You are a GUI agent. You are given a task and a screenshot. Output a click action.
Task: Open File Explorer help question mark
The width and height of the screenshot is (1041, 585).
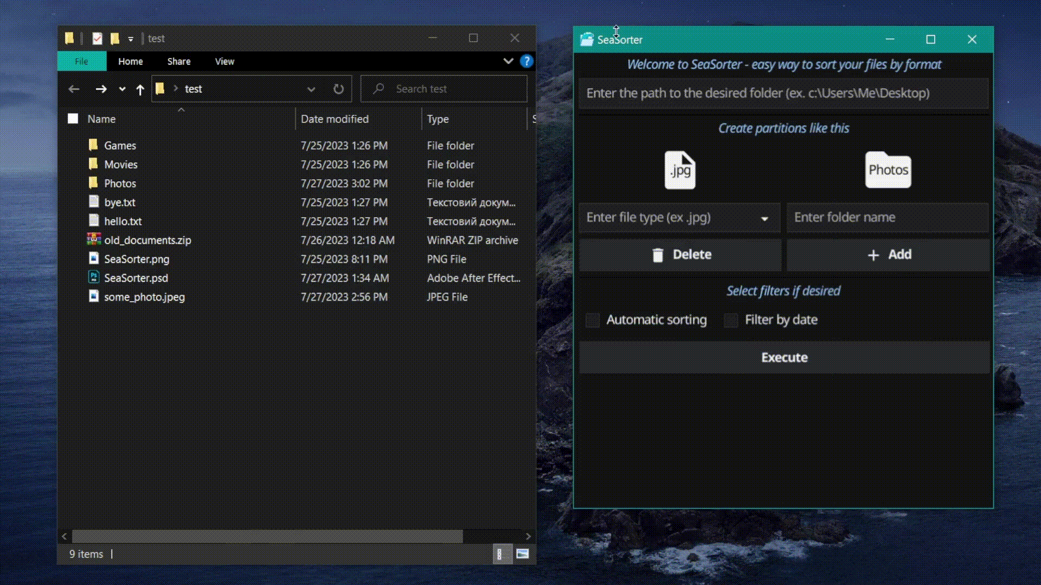point(526,61)
